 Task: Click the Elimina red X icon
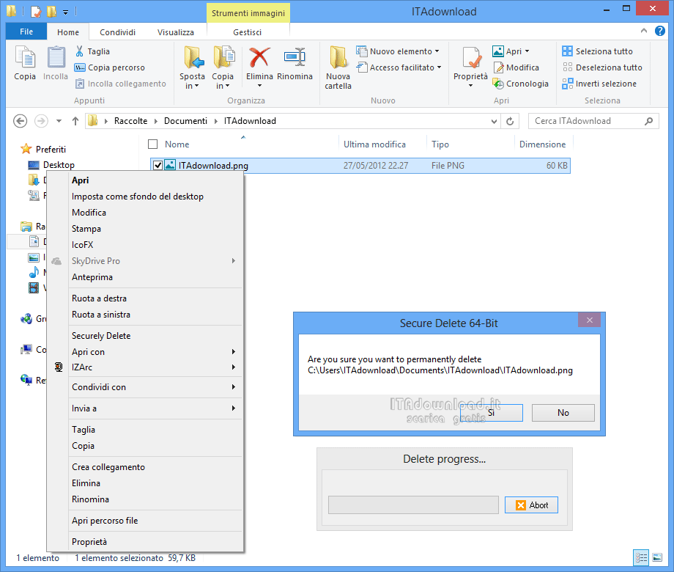click(x=259, y=57)
